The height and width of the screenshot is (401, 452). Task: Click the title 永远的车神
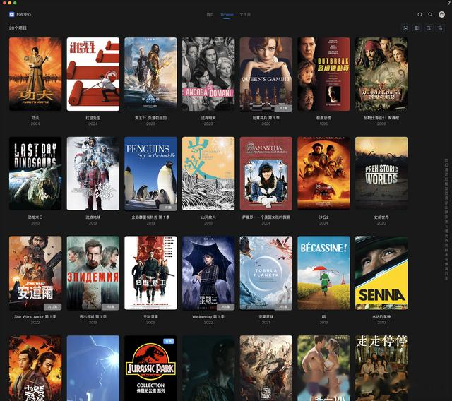pos(381,316)
